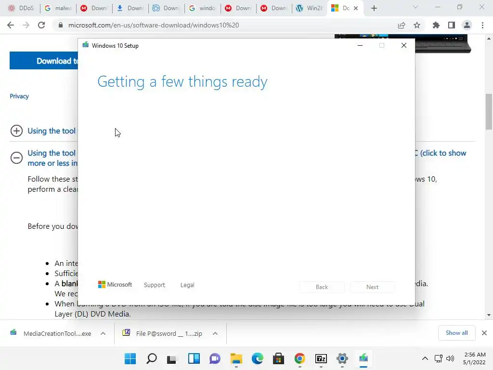
Task: Switch to the malwa Google tab
Action: (x=58, y=8)
